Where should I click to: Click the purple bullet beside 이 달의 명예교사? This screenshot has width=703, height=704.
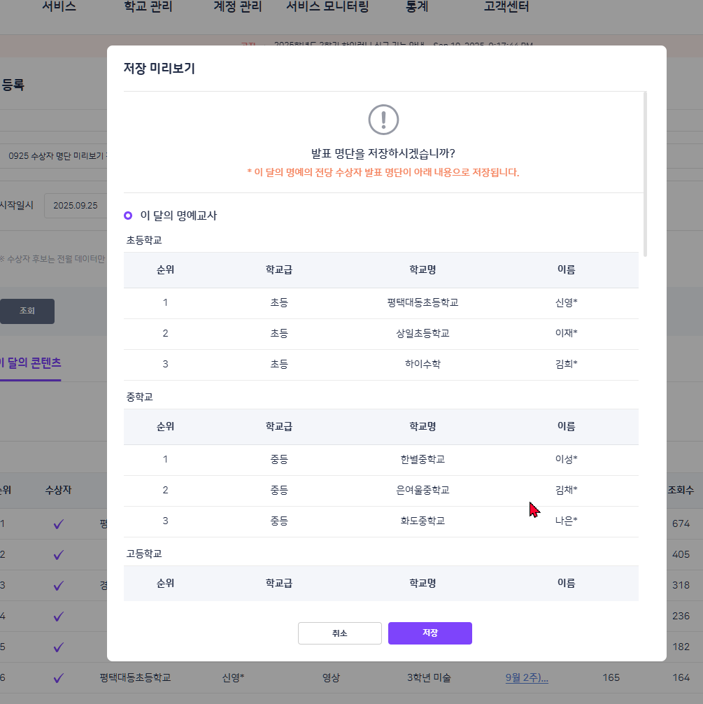click(x=128, y=216)
